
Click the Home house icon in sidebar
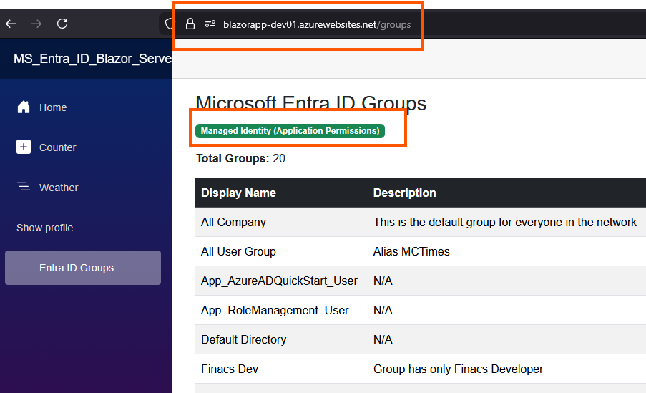24,107
